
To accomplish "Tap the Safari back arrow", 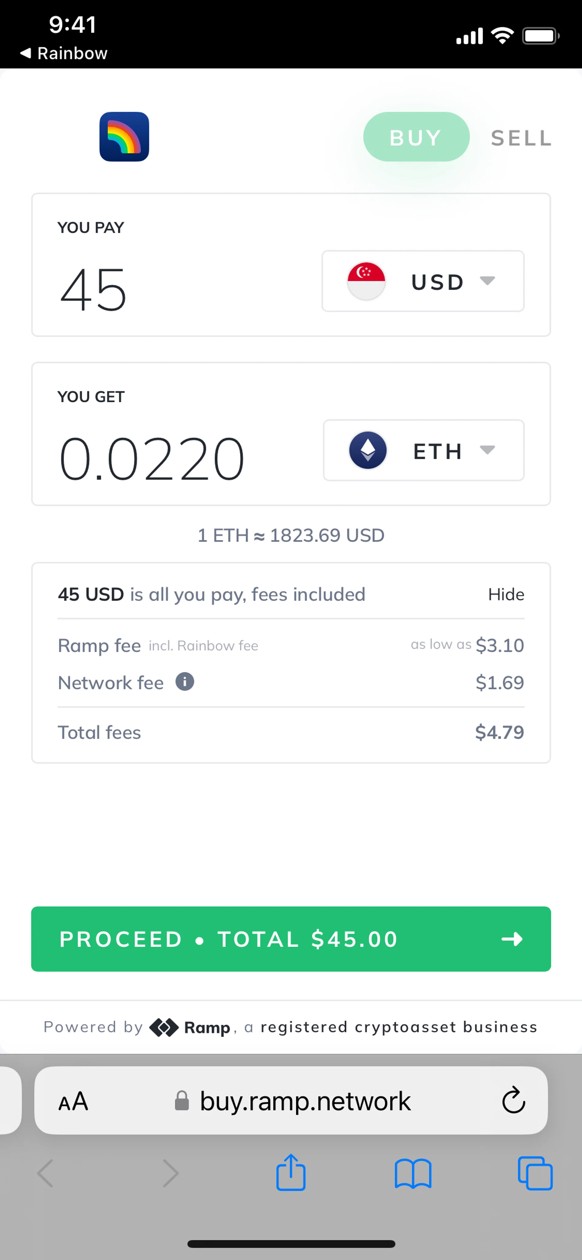I will pyautogui.click(x=45, y=1173).
